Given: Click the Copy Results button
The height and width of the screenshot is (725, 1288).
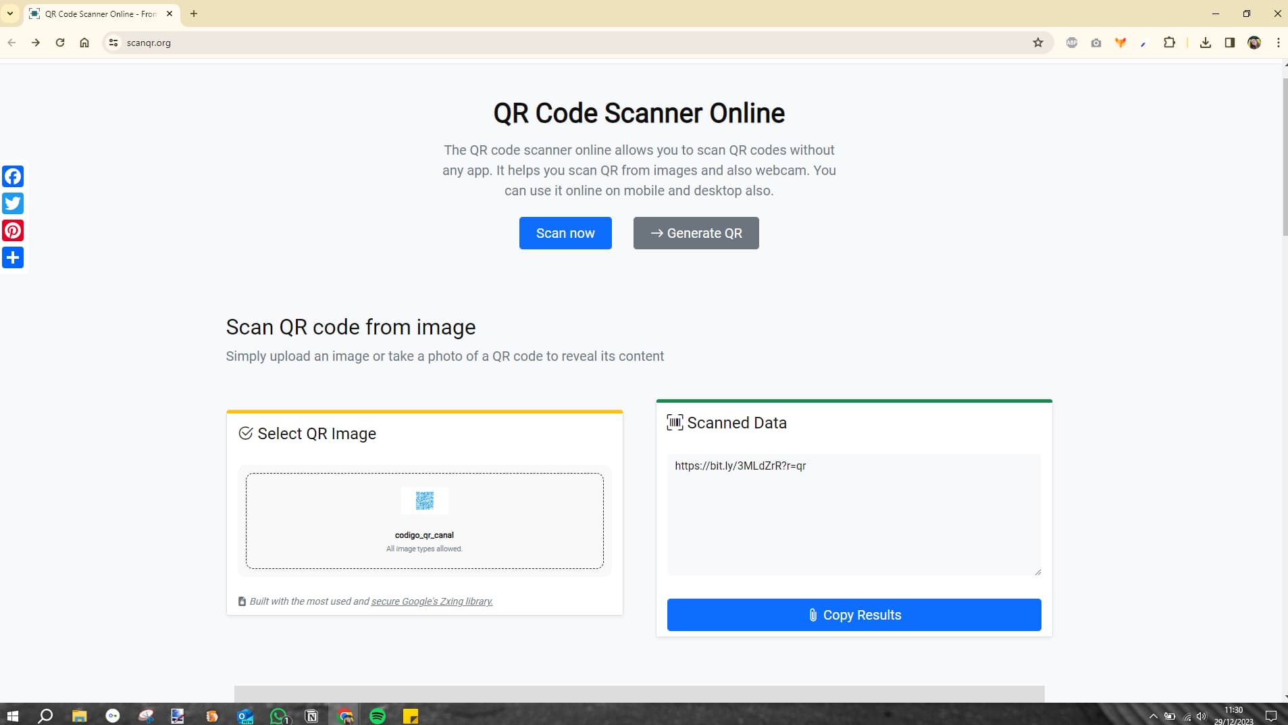Looking at the screenshot, I should coord(854,614).
